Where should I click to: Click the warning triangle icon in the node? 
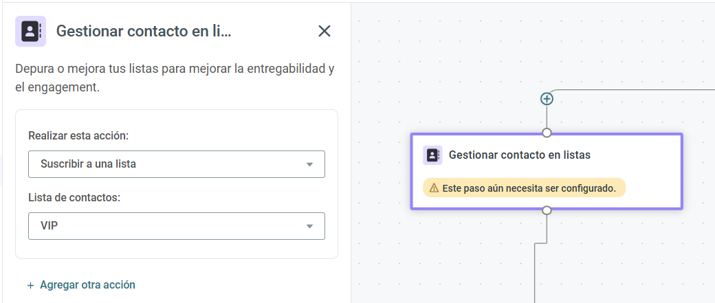click(434, 188)
